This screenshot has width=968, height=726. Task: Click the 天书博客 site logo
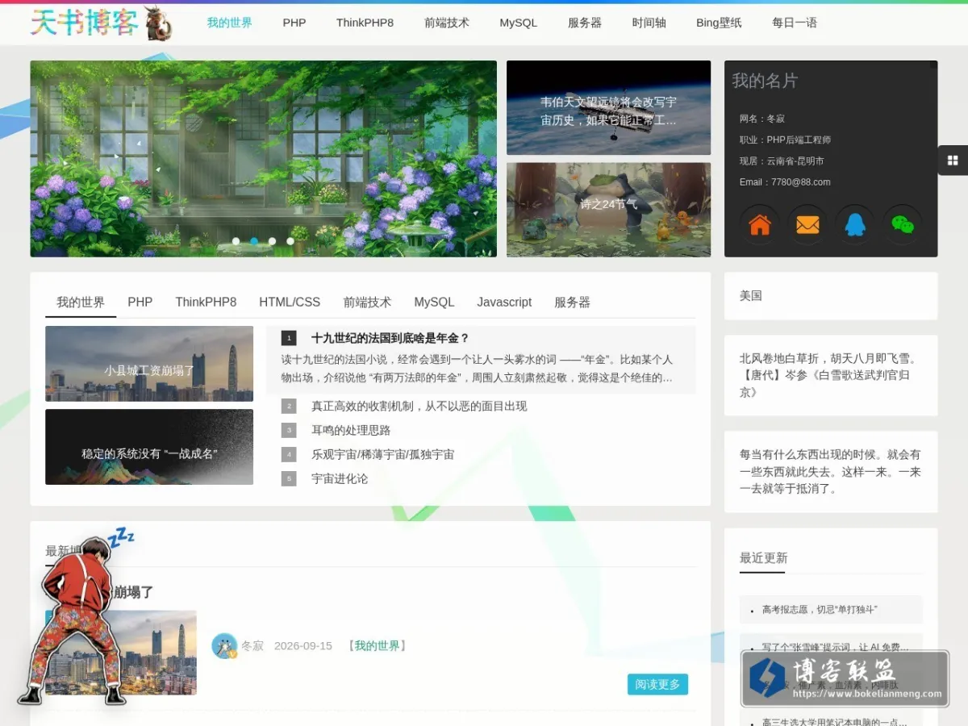pyautogui.click(x=85, y=23)
